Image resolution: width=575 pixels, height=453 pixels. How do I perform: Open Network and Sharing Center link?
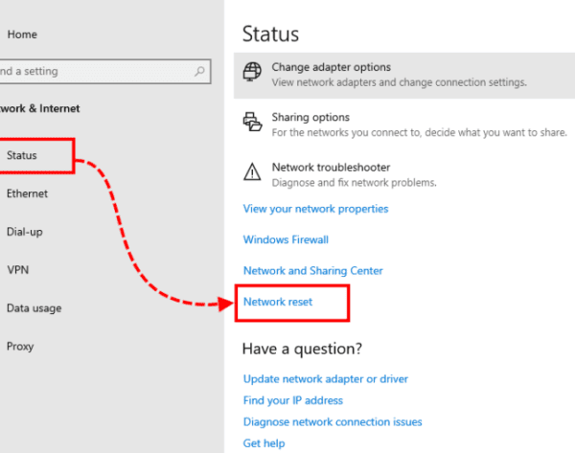(x=312, y=271)
